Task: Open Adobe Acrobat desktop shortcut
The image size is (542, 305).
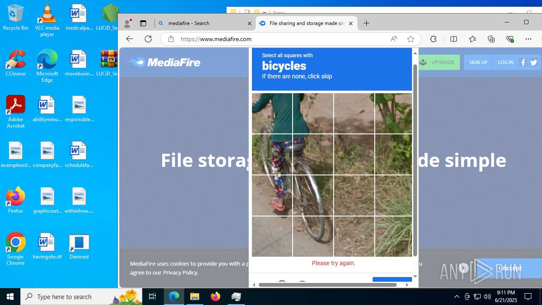Action: [16, 112]
